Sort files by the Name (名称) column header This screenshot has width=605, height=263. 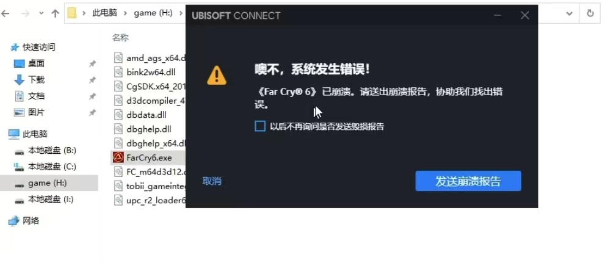(x=120, y=38)
